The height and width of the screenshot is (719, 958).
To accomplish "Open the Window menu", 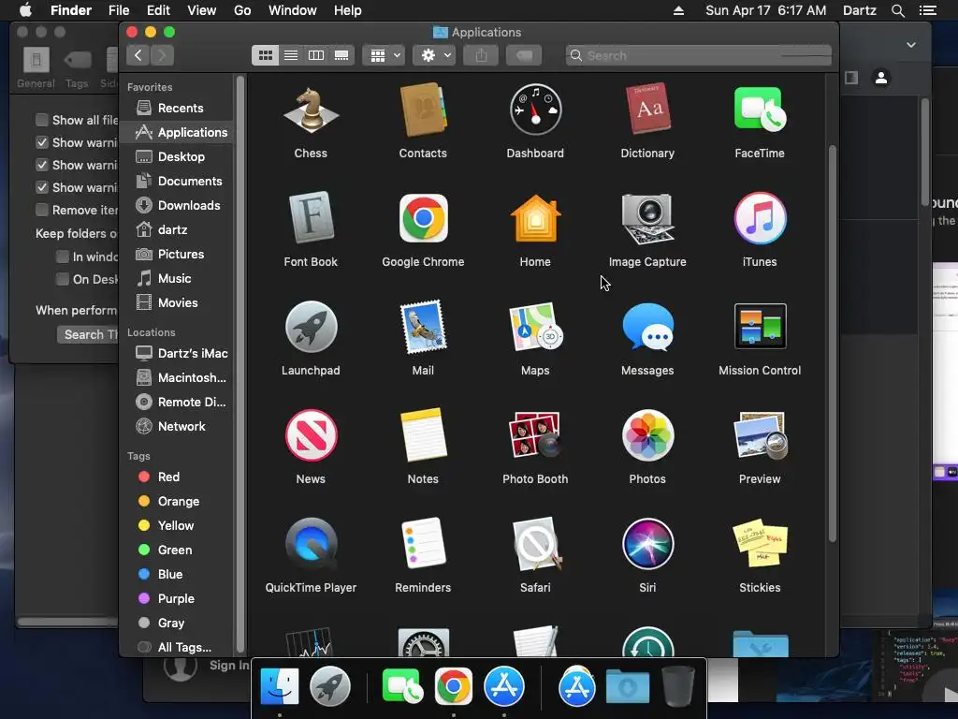I will (293, 10).
